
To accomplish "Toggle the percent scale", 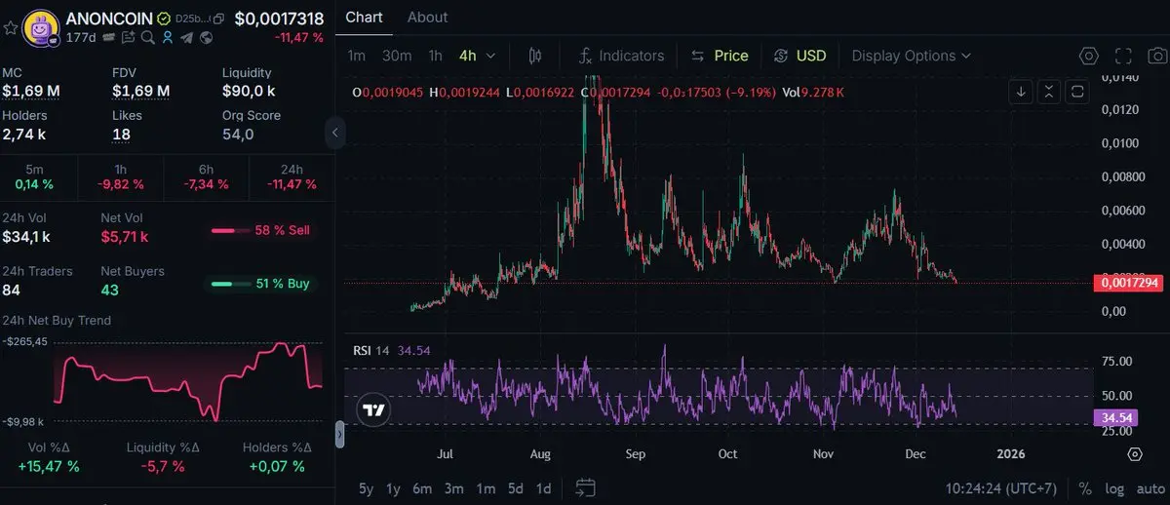I will [1085, 488].
